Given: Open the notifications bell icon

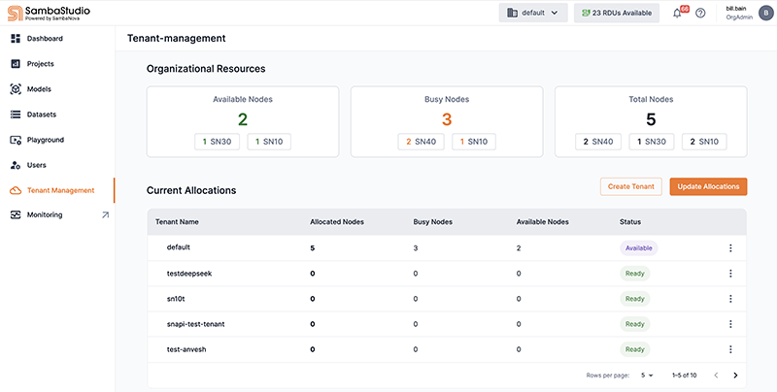Looking at the screenshot, I should 677,13.
